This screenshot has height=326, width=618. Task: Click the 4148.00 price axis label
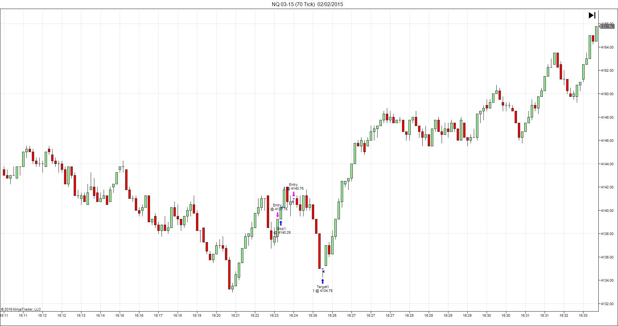(x=607, y=117)
